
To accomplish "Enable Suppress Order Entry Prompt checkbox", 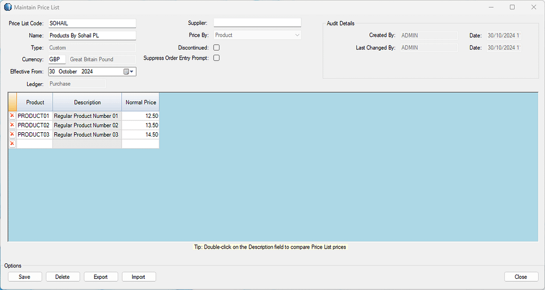I will 216,58.
